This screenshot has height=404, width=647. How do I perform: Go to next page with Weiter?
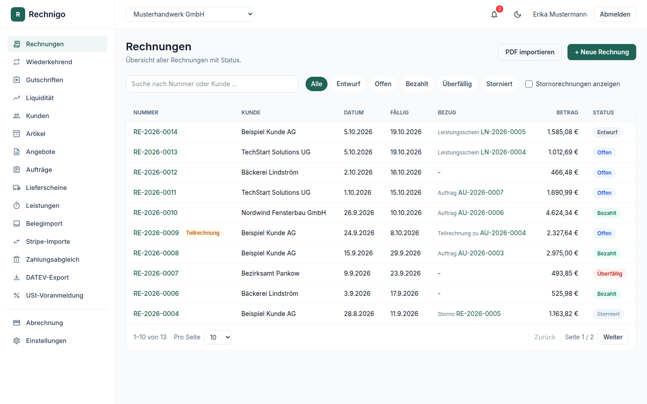tap(613, 337)
